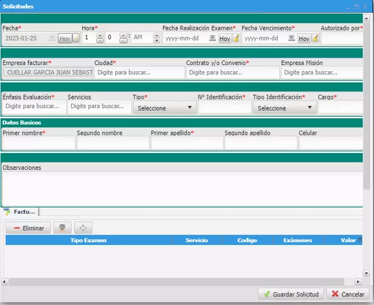Open calendar icon for Fecha Realización Examen
The height and width of the screenshot is (305, 374).
[213, 38]
